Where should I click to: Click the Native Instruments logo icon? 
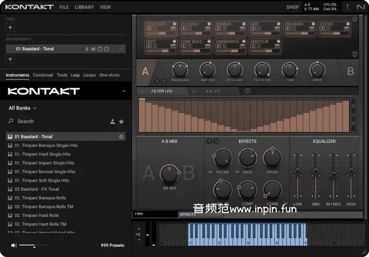(361, 7)
